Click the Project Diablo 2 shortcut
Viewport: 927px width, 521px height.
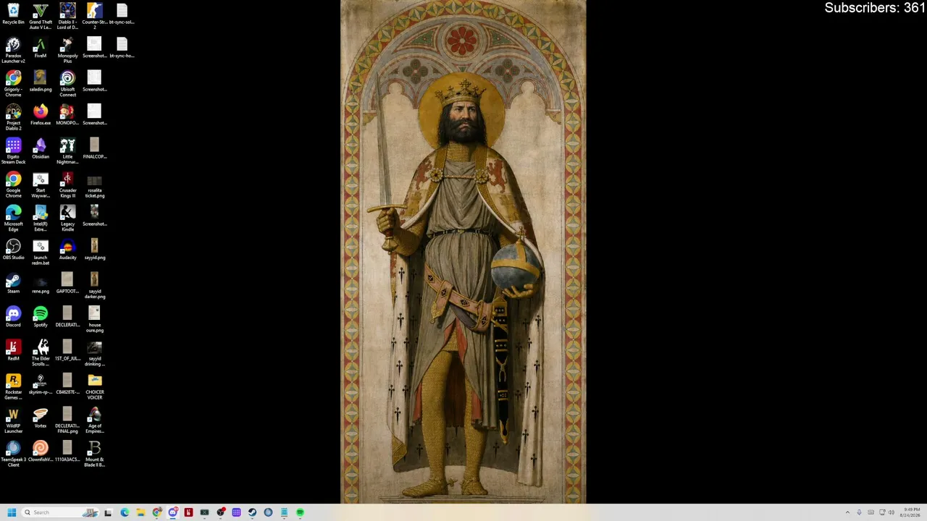tap(13, 117)
